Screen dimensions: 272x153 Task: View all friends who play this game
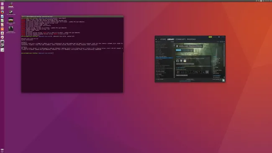pyautogui.click(x=185, y=64)
